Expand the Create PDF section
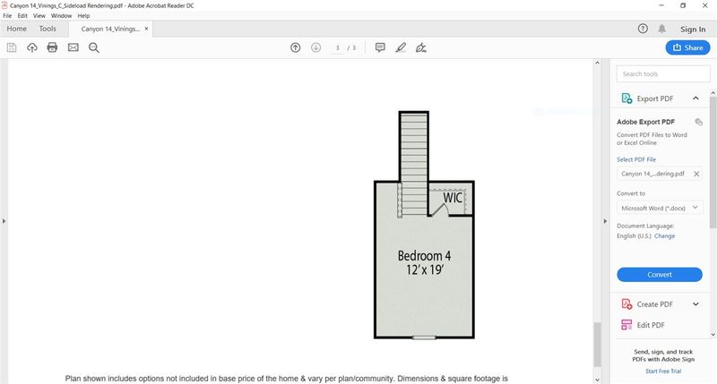The width and height of the screenshot is (717, 384). point(695,304)
